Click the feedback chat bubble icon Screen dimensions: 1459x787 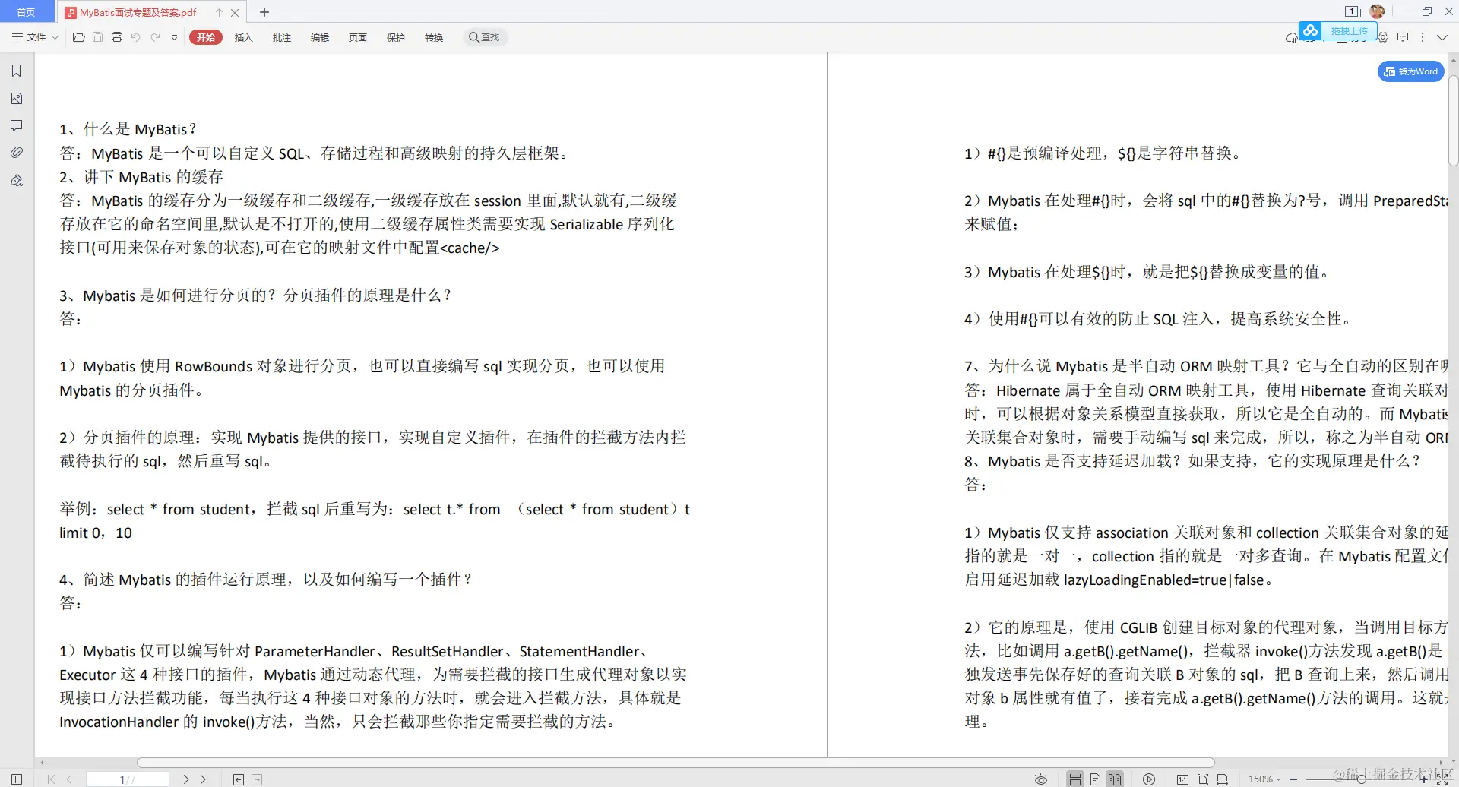click(x=1403, y=37)
